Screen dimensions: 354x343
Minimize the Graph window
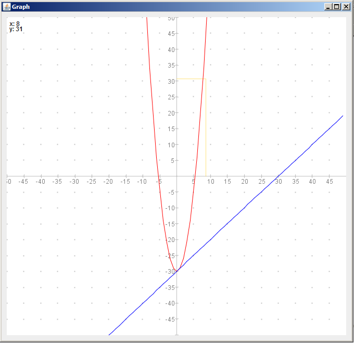328,7
